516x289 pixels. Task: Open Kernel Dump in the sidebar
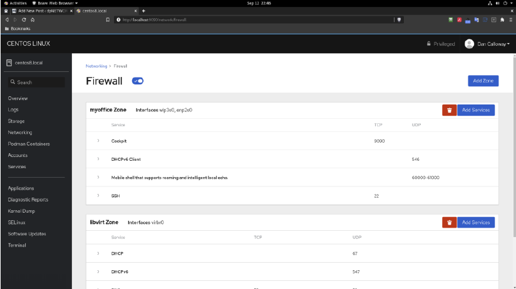21,211
